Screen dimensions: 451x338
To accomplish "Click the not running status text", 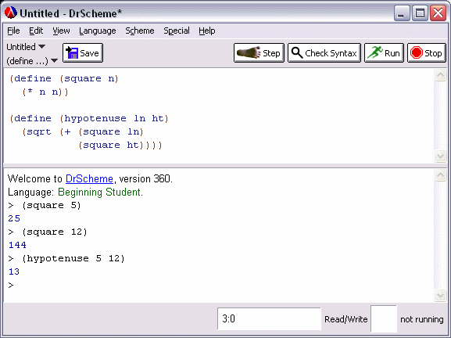I will click(x=422, y=319).
